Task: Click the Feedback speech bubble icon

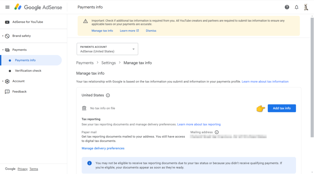Action: [x=7, y=92]
